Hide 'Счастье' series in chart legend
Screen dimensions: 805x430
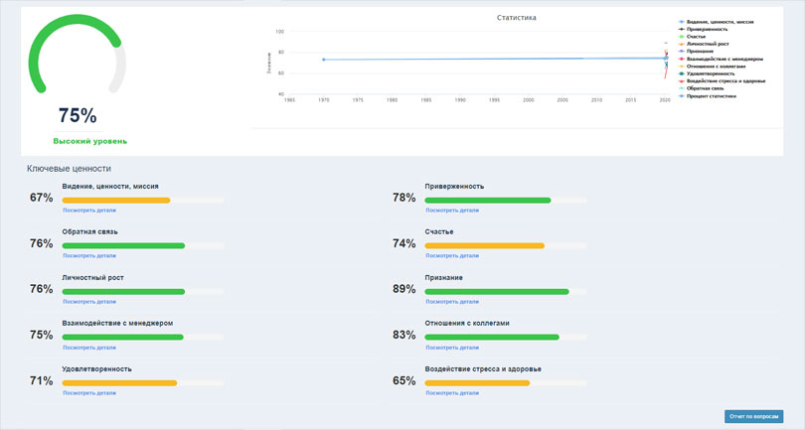[682, 37]
